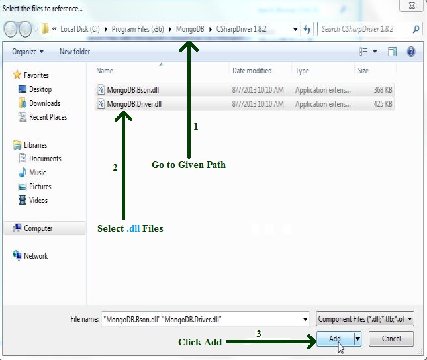Select the MongoDB.Bson.dll file
427x360 pixels.
point(244,90)
